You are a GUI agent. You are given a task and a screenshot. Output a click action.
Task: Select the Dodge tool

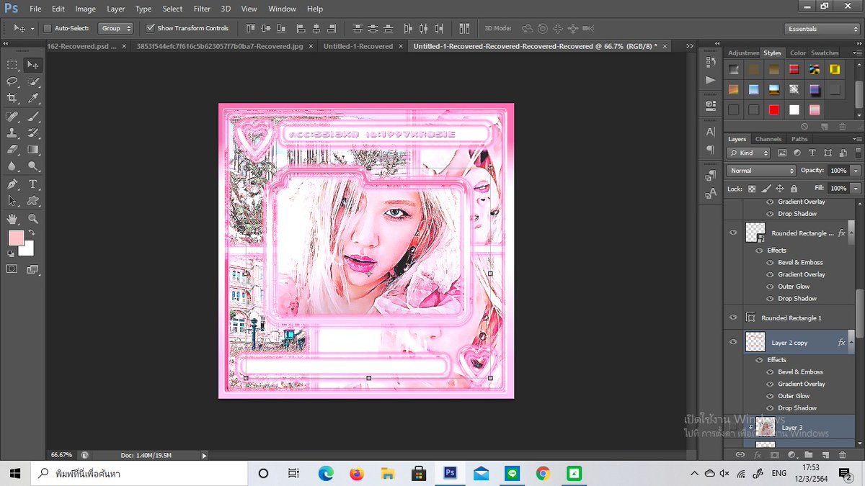coord(33,166)
